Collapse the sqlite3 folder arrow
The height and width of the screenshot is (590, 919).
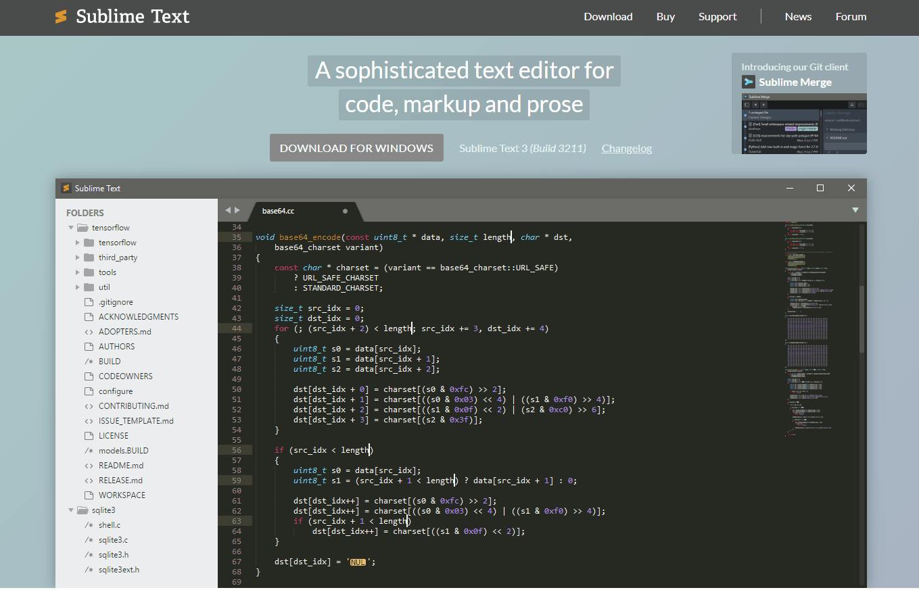point(71,510)
